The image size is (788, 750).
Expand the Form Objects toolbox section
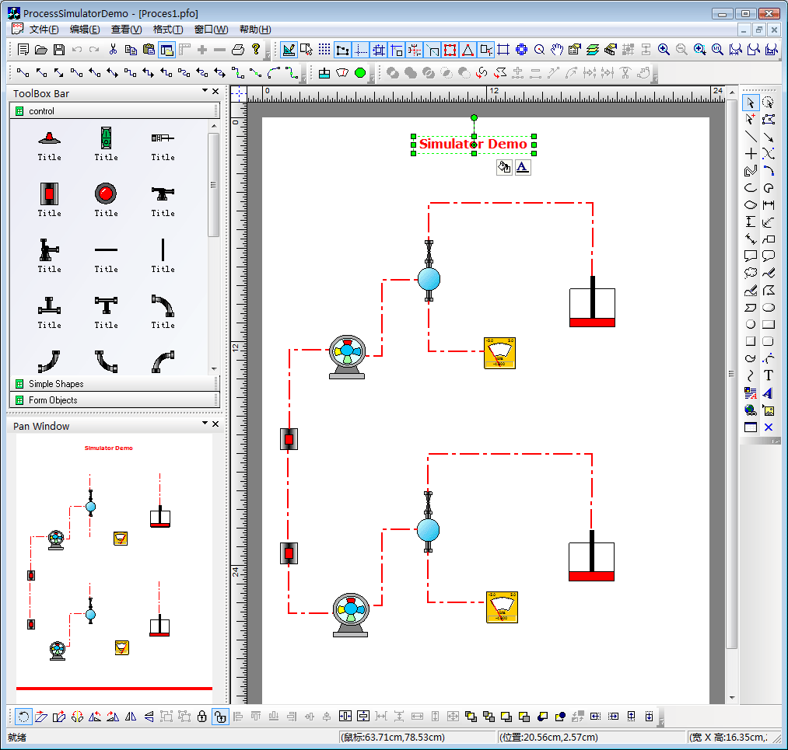pyautogui.click(x=53, y=400)
